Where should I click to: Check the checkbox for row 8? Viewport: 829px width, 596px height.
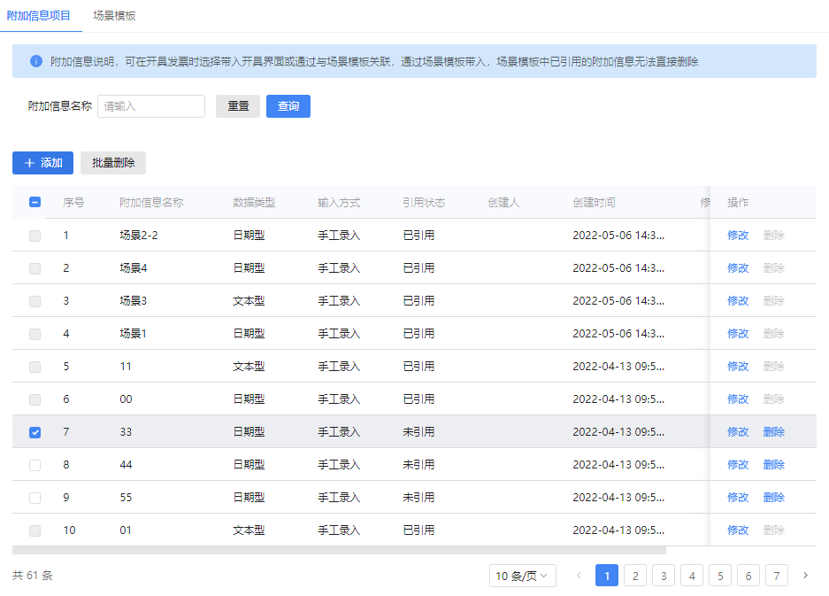coord(35,465)
